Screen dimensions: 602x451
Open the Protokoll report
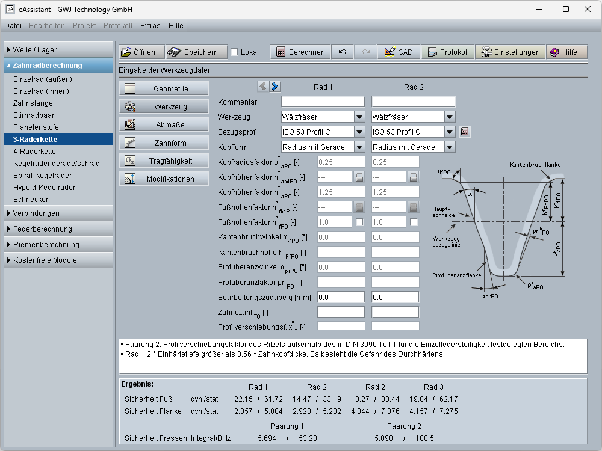pos(447,52)
